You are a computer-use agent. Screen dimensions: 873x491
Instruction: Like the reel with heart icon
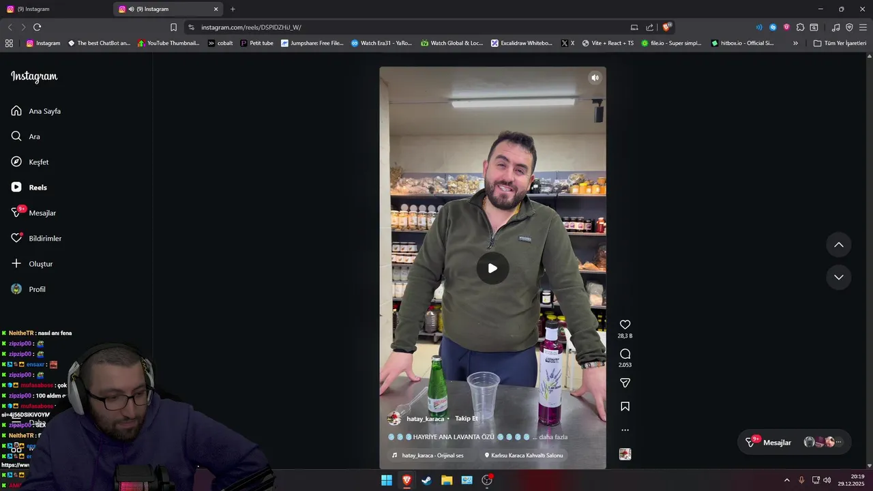click(x=625, y=325)
